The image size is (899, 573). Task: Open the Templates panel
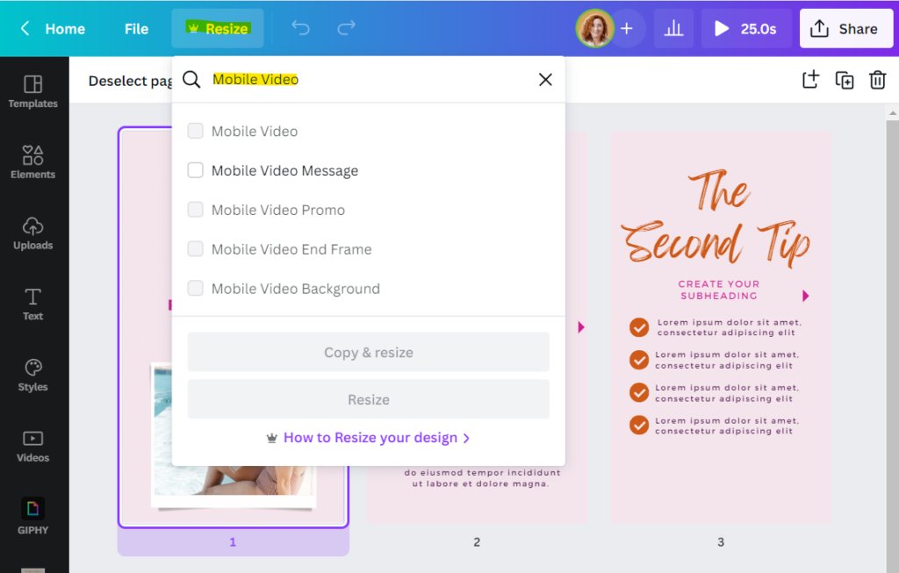32,90
